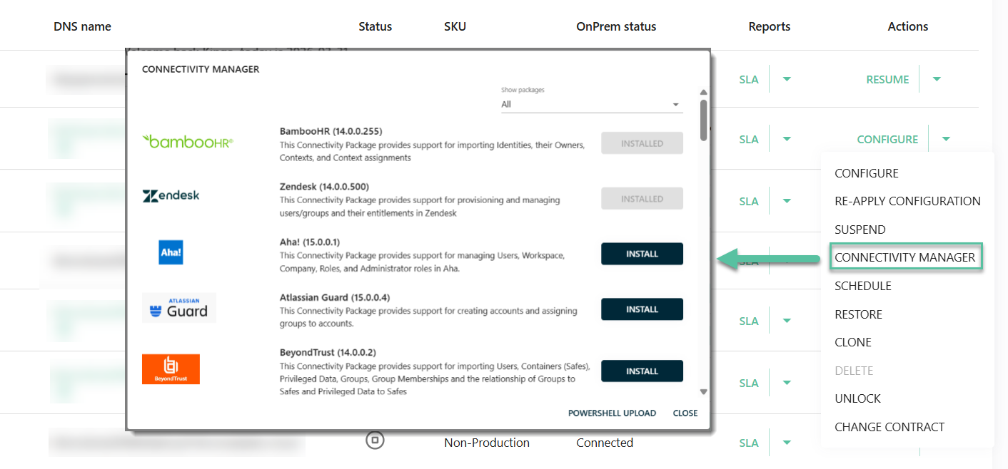
Task: Install the Aha! connectivity package
Action: pos(642,254)
